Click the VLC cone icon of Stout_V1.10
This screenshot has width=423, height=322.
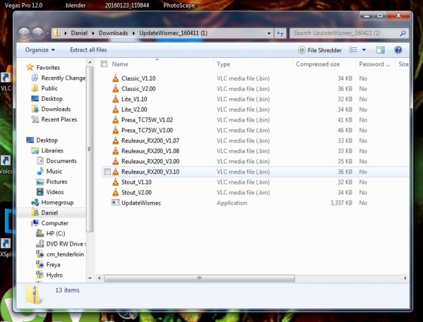point(116,182)
